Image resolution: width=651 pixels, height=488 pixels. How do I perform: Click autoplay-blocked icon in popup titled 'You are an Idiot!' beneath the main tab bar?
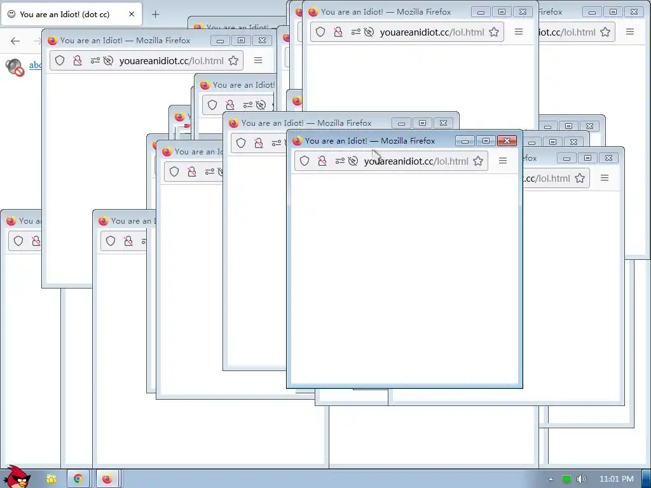pos(261,105)
